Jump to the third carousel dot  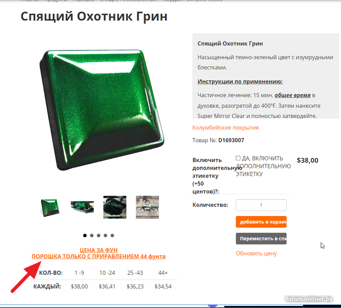pos(98,235)
